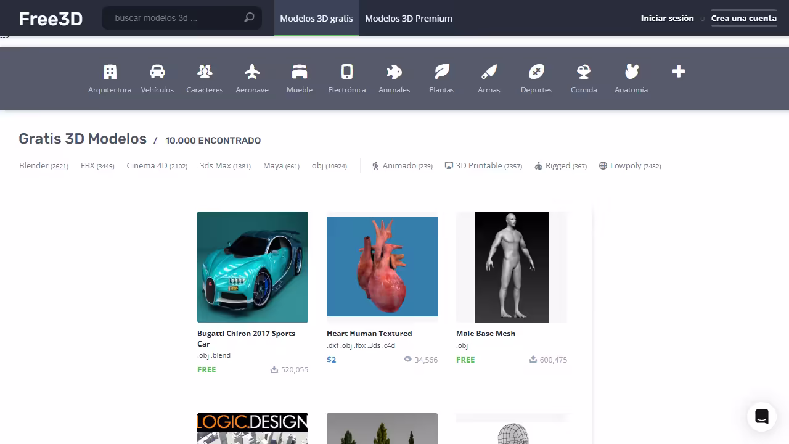Click Heart Human Textured title
Image resolution: width=789 pixels, height=444 pixels.
369,333
